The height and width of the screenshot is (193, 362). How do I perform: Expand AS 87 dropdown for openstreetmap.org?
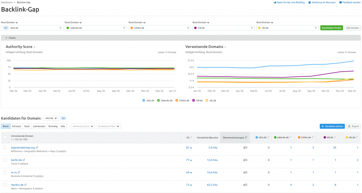(x=189, y=148)
